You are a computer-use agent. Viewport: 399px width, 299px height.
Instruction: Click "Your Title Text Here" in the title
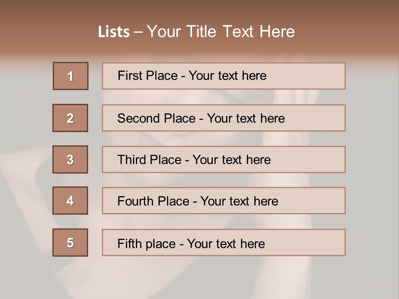point(221,32)
